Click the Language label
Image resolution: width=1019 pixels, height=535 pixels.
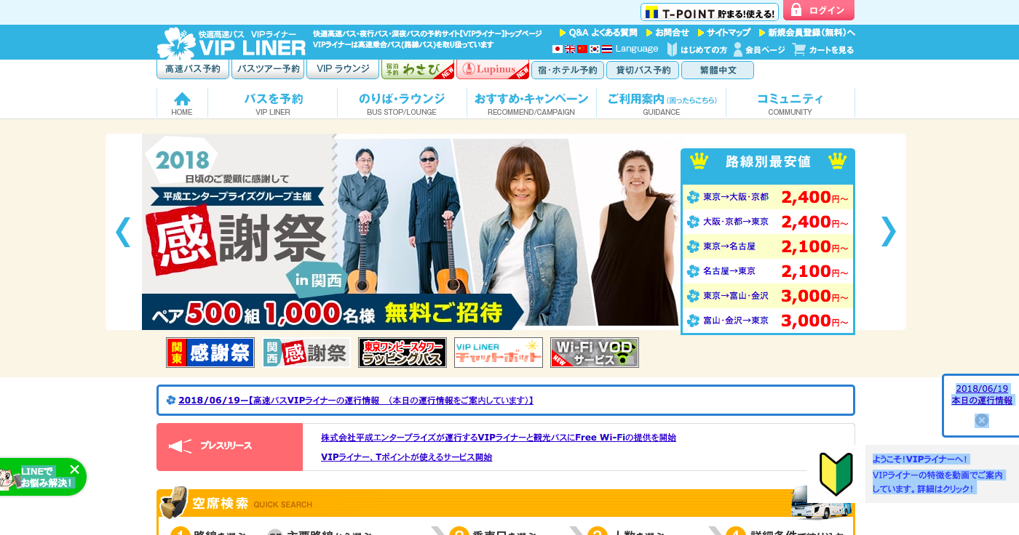(637, 49)
